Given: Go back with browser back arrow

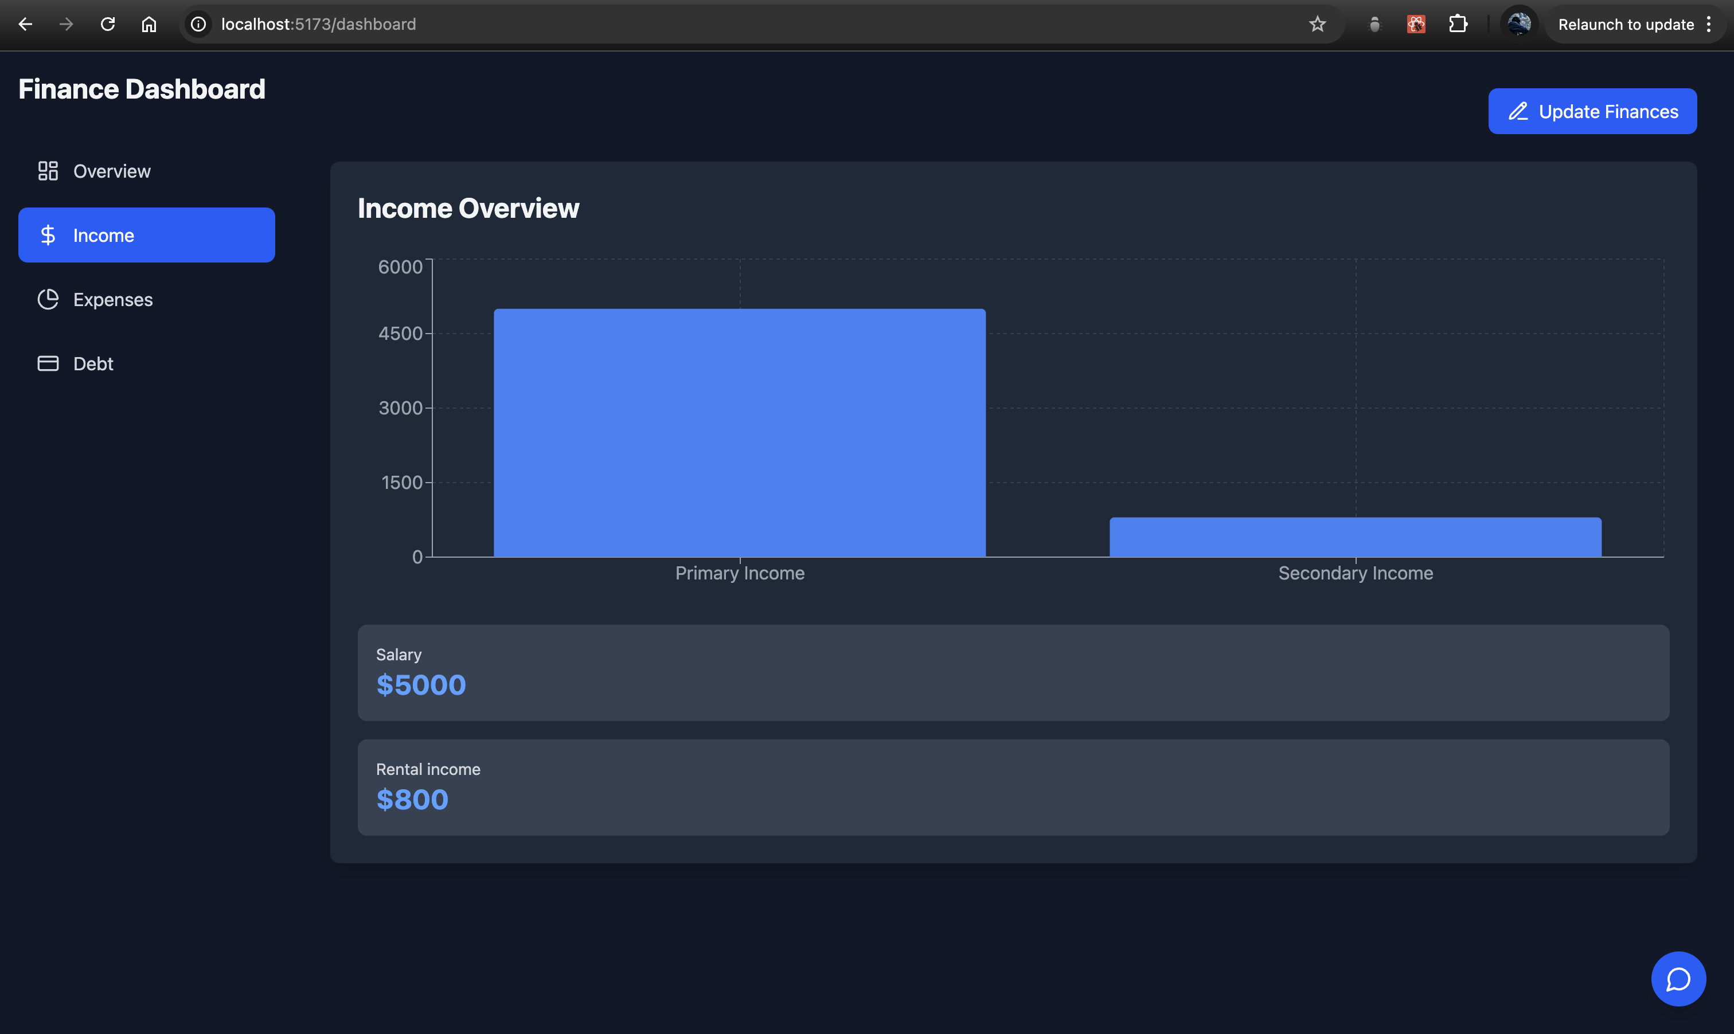Looking at the screenshot, I should click(x=26, y=25).
